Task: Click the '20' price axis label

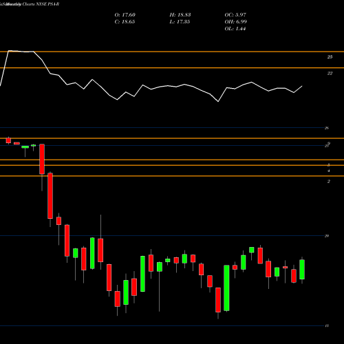Action: pos(327,236)
